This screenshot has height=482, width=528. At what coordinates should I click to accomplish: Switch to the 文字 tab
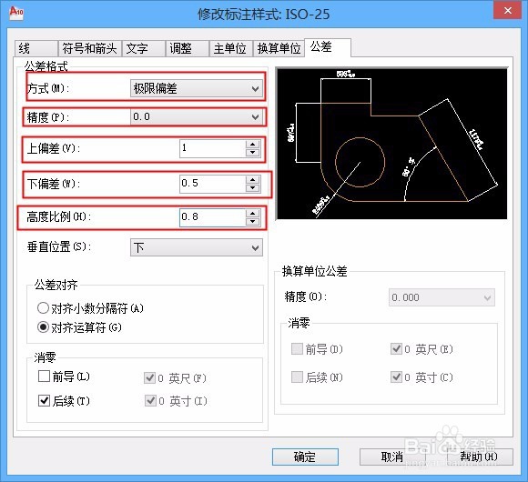(144, 48)
